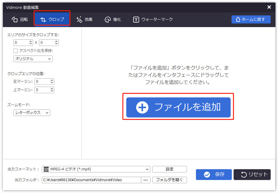The height and width of the screenshot is (193, 278).
Task: Click the palette enhance icon
Action: pos(108,19)
